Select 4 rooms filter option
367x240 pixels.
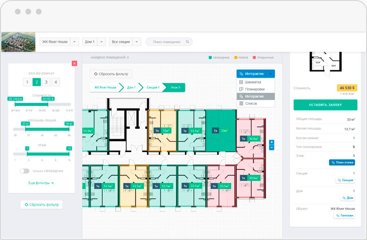(56, 82)
